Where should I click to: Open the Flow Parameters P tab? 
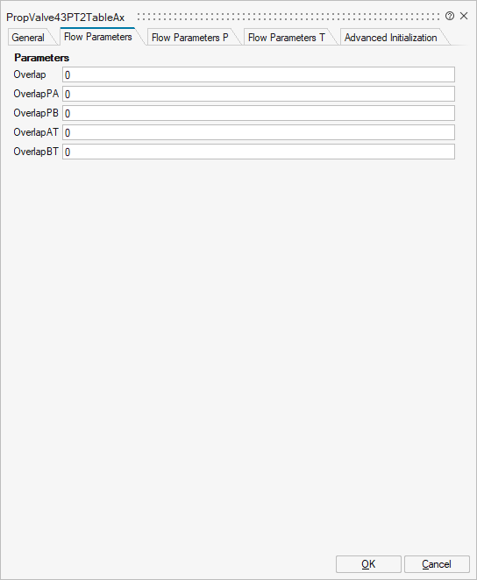[190, 38]
